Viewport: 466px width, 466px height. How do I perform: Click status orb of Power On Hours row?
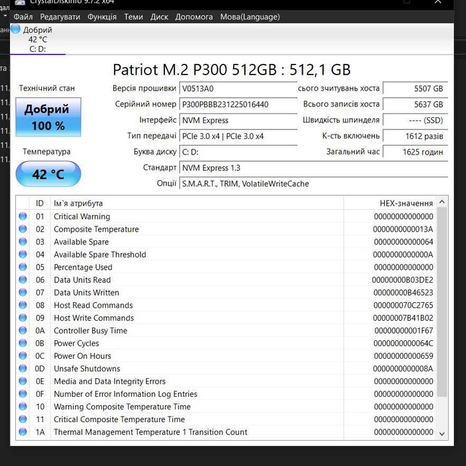(x=23, y=355)
